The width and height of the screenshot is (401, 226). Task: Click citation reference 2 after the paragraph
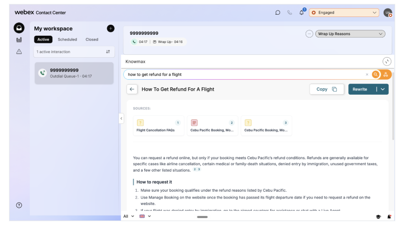[195, 169]
